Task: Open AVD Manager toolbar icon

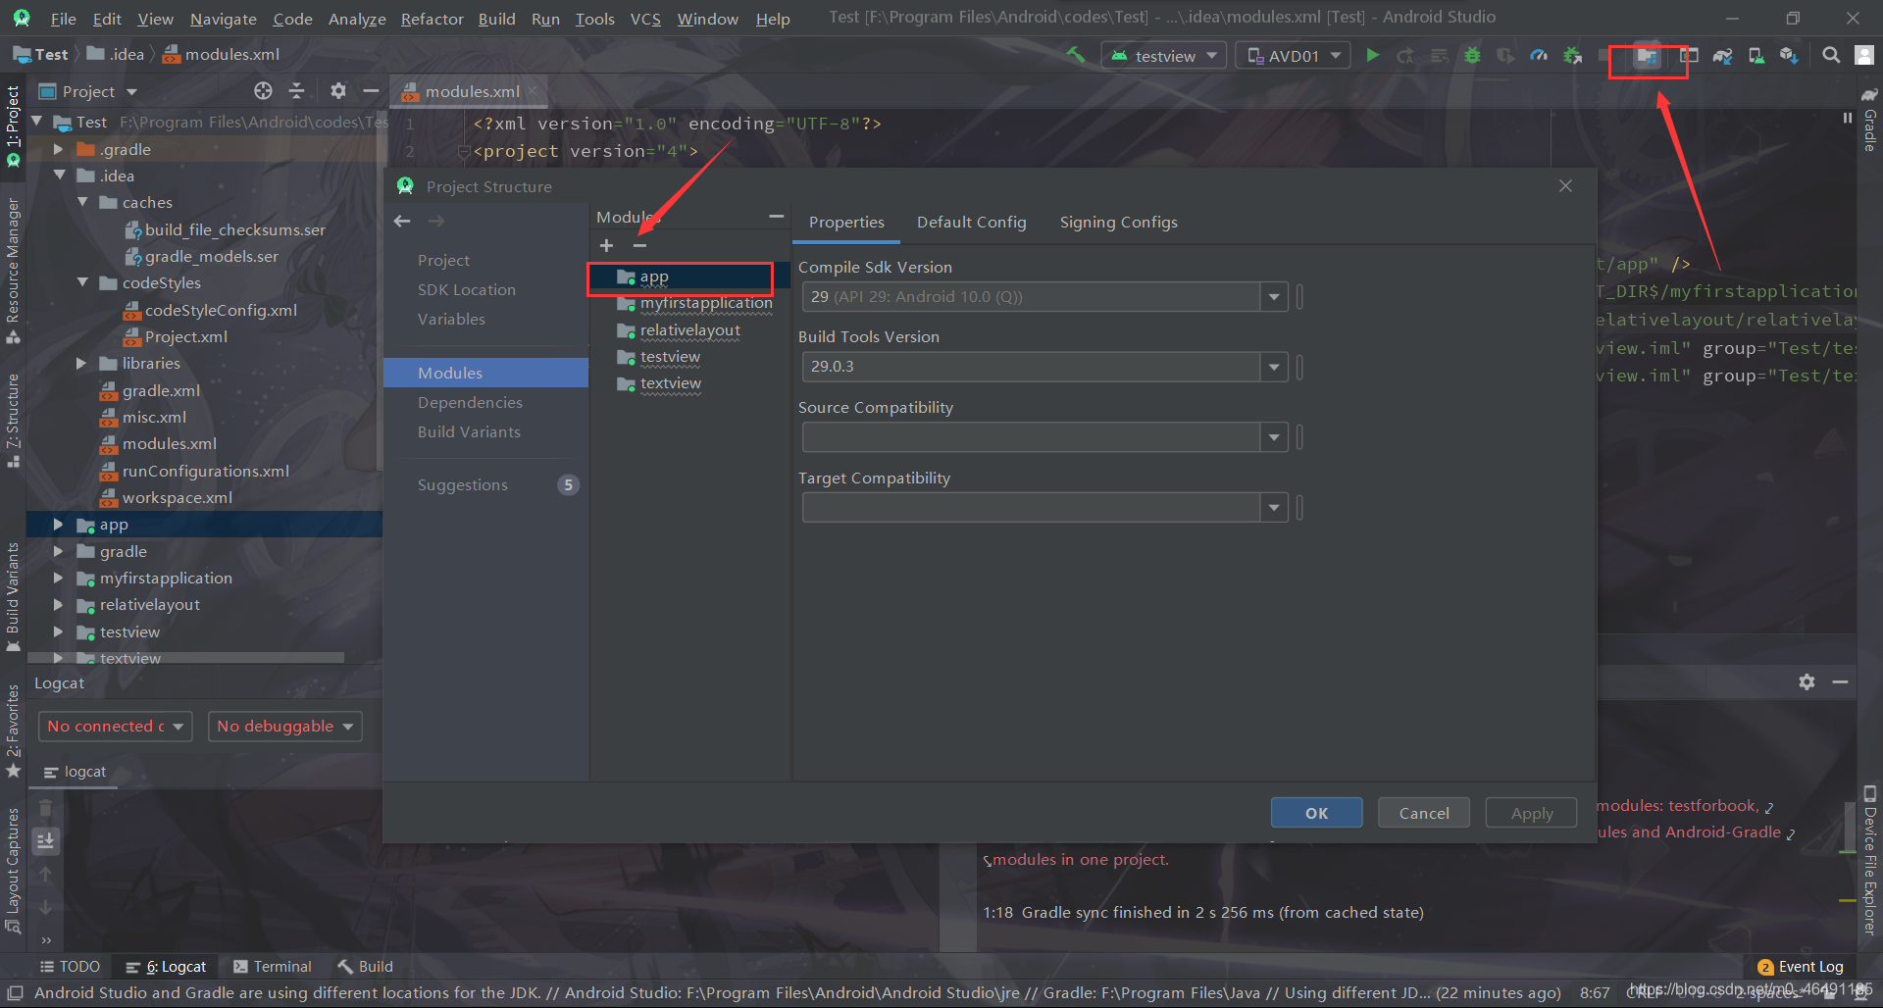Action: click(x=1756, y=56)
